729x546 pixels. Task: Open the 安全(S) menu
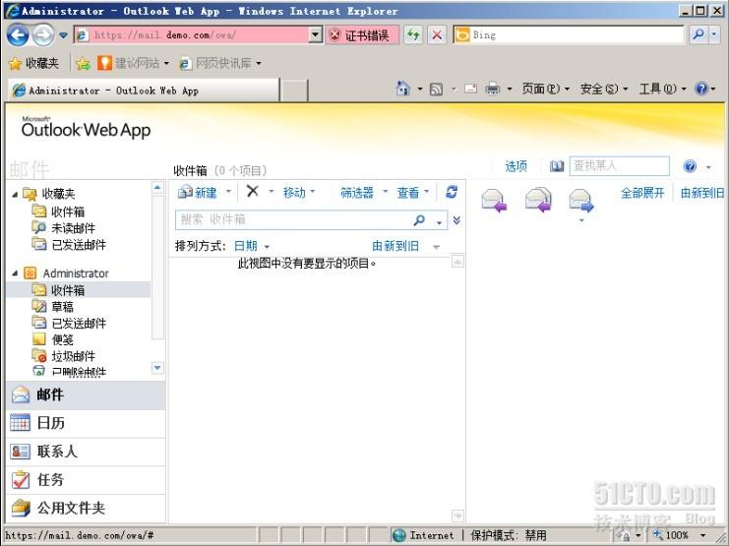604,89
